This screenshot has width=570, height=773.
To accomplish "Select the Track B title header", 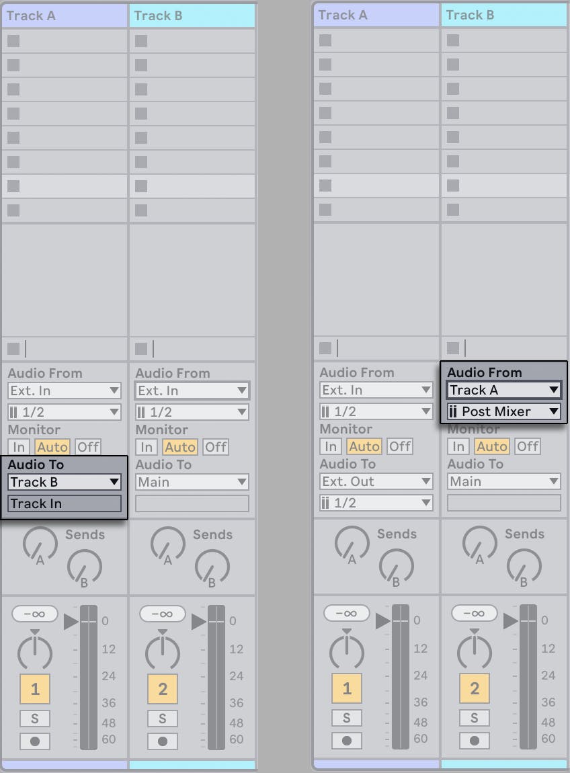I will point(192,15).
